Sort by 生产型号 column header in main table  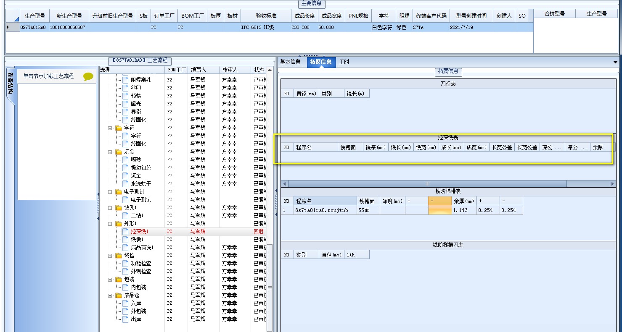[34, 16]
